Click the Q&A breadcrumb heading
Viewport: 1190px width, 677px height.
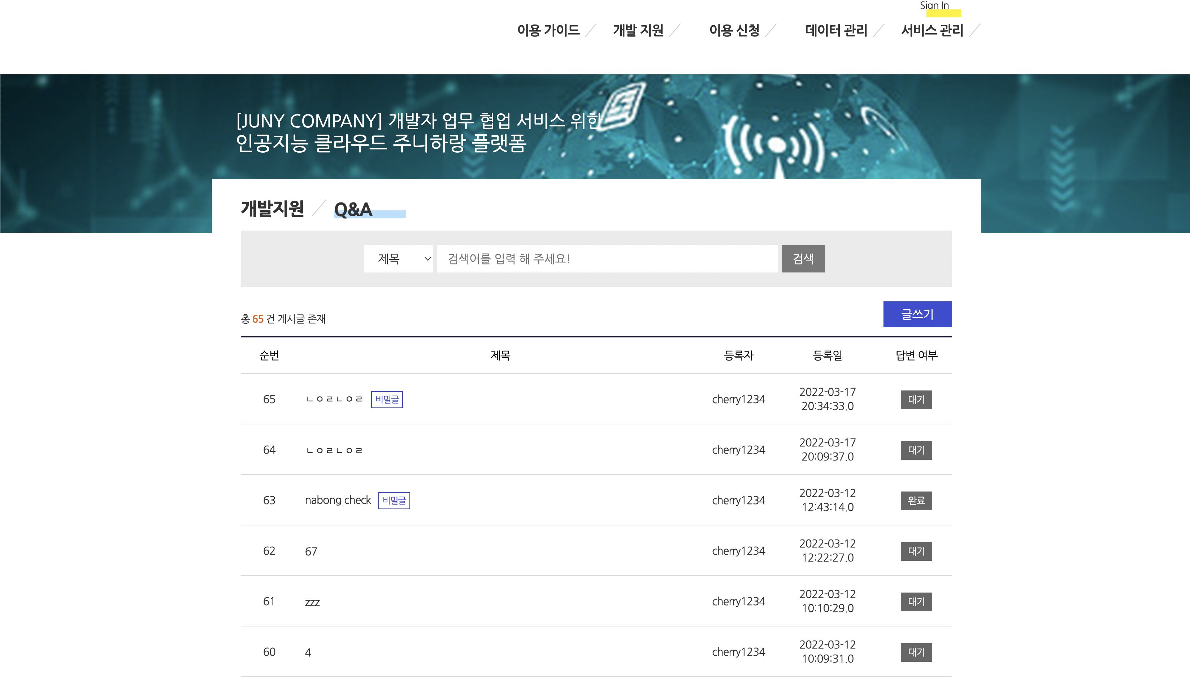click(353, 210)
